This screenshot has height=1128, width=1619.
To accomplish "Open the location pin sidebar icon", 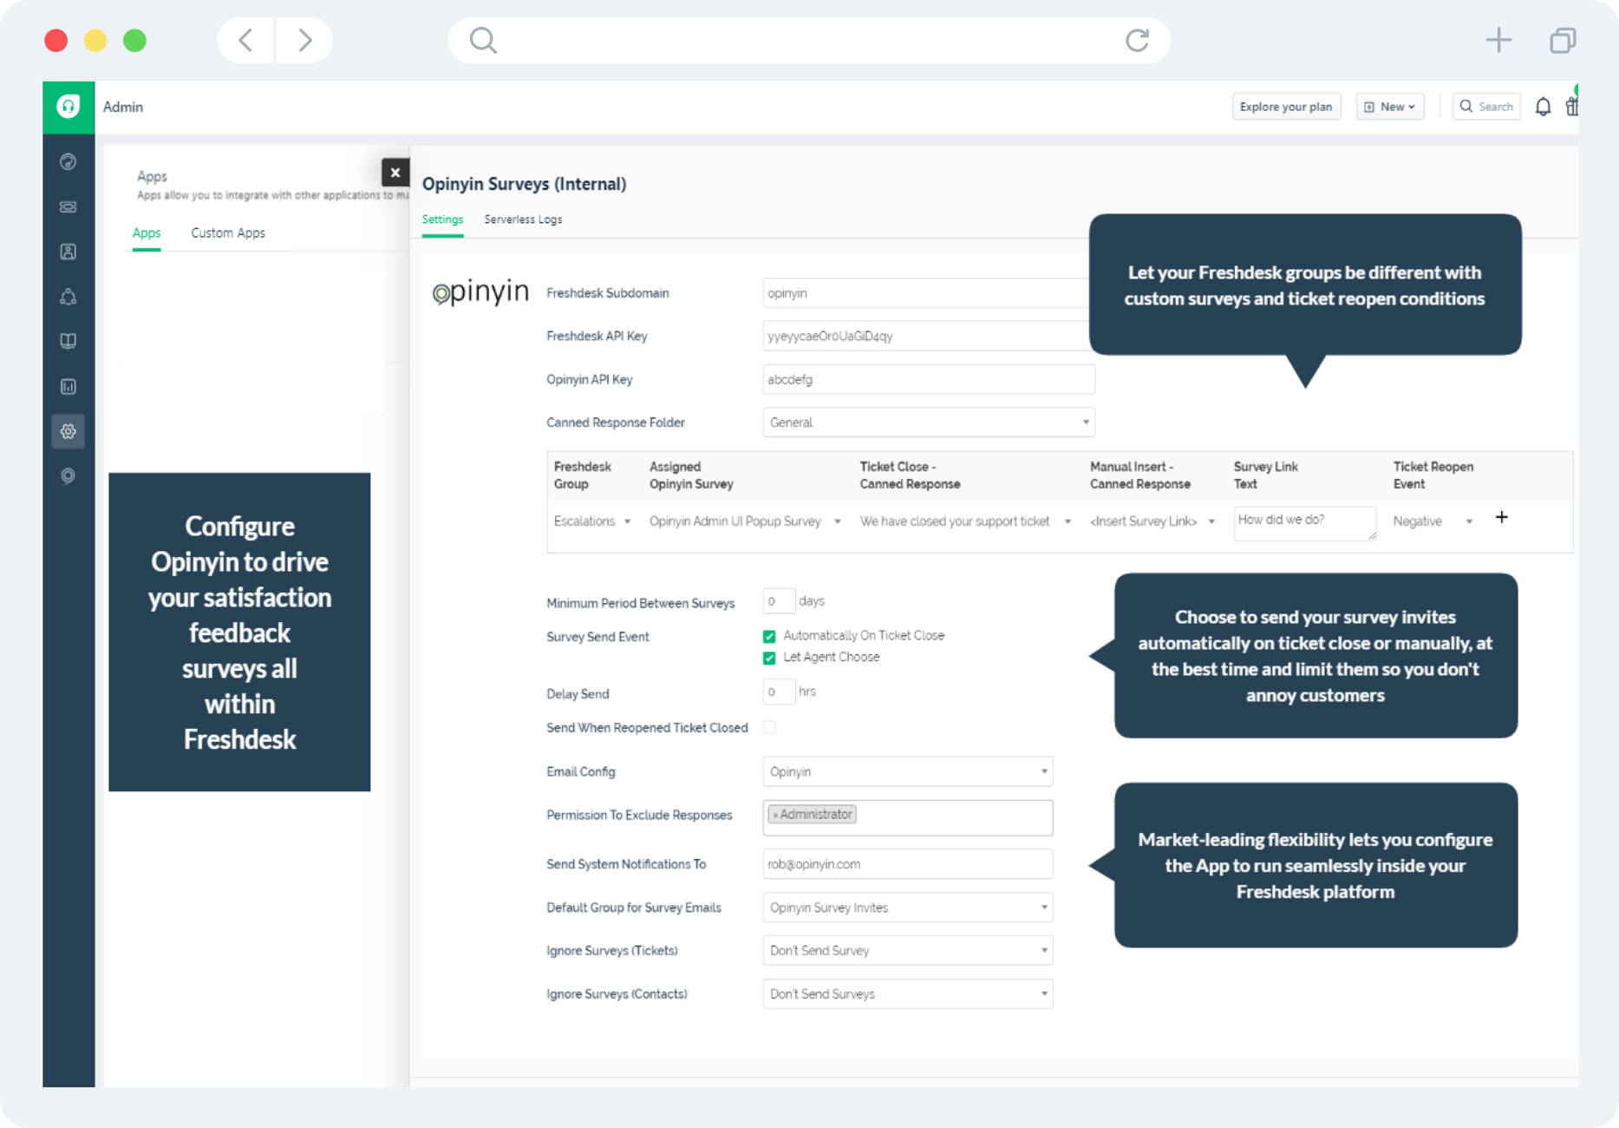I will tap(69, 475).
